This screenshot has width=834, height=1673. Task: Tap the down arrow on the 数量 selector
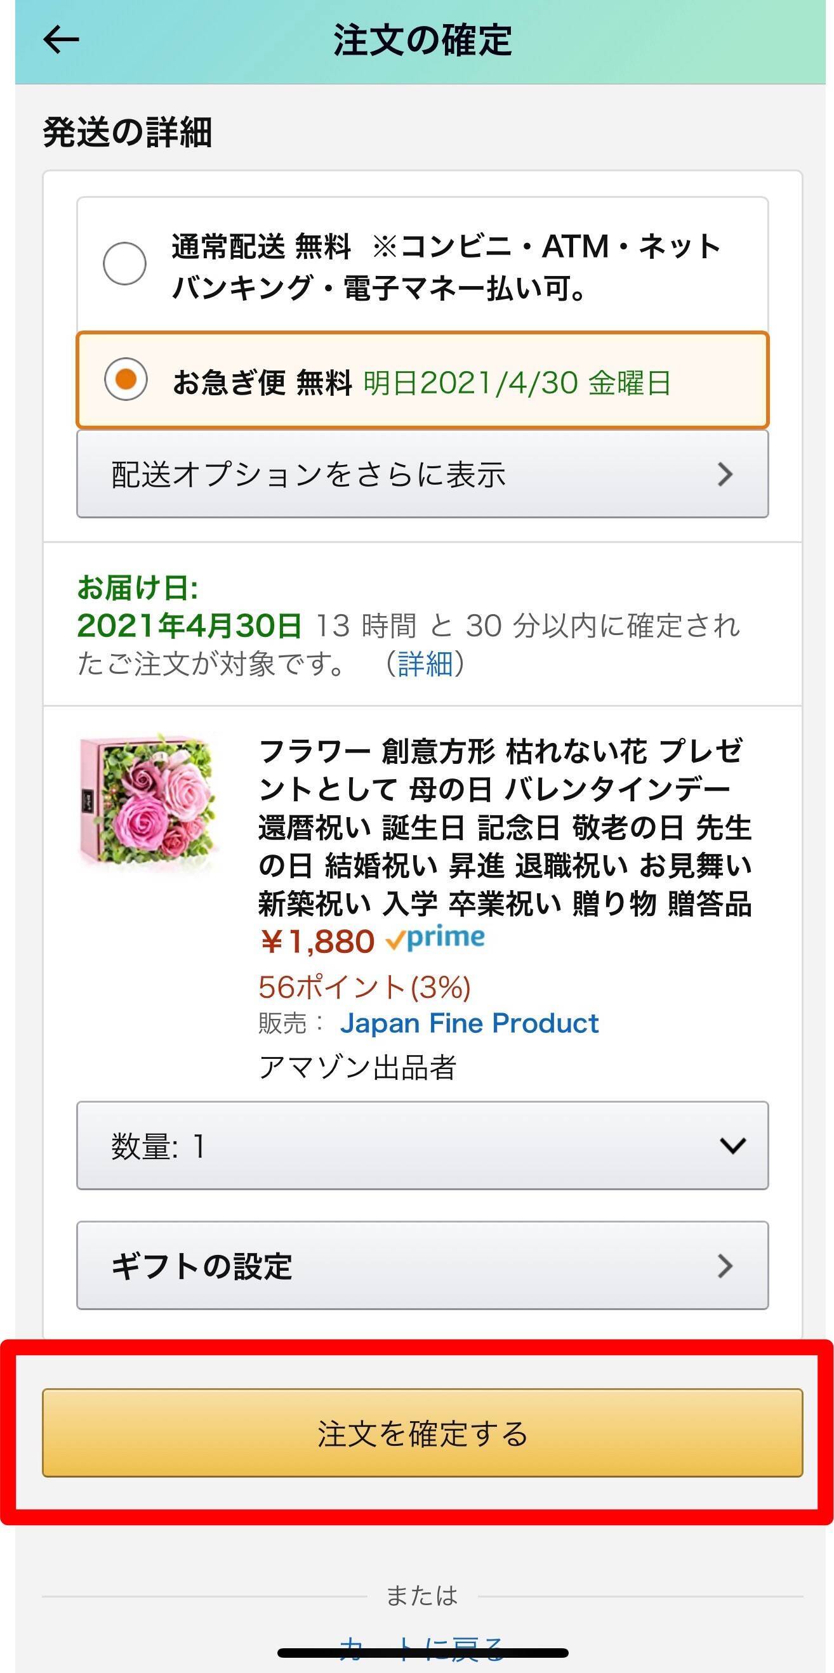coord(732,1146)
